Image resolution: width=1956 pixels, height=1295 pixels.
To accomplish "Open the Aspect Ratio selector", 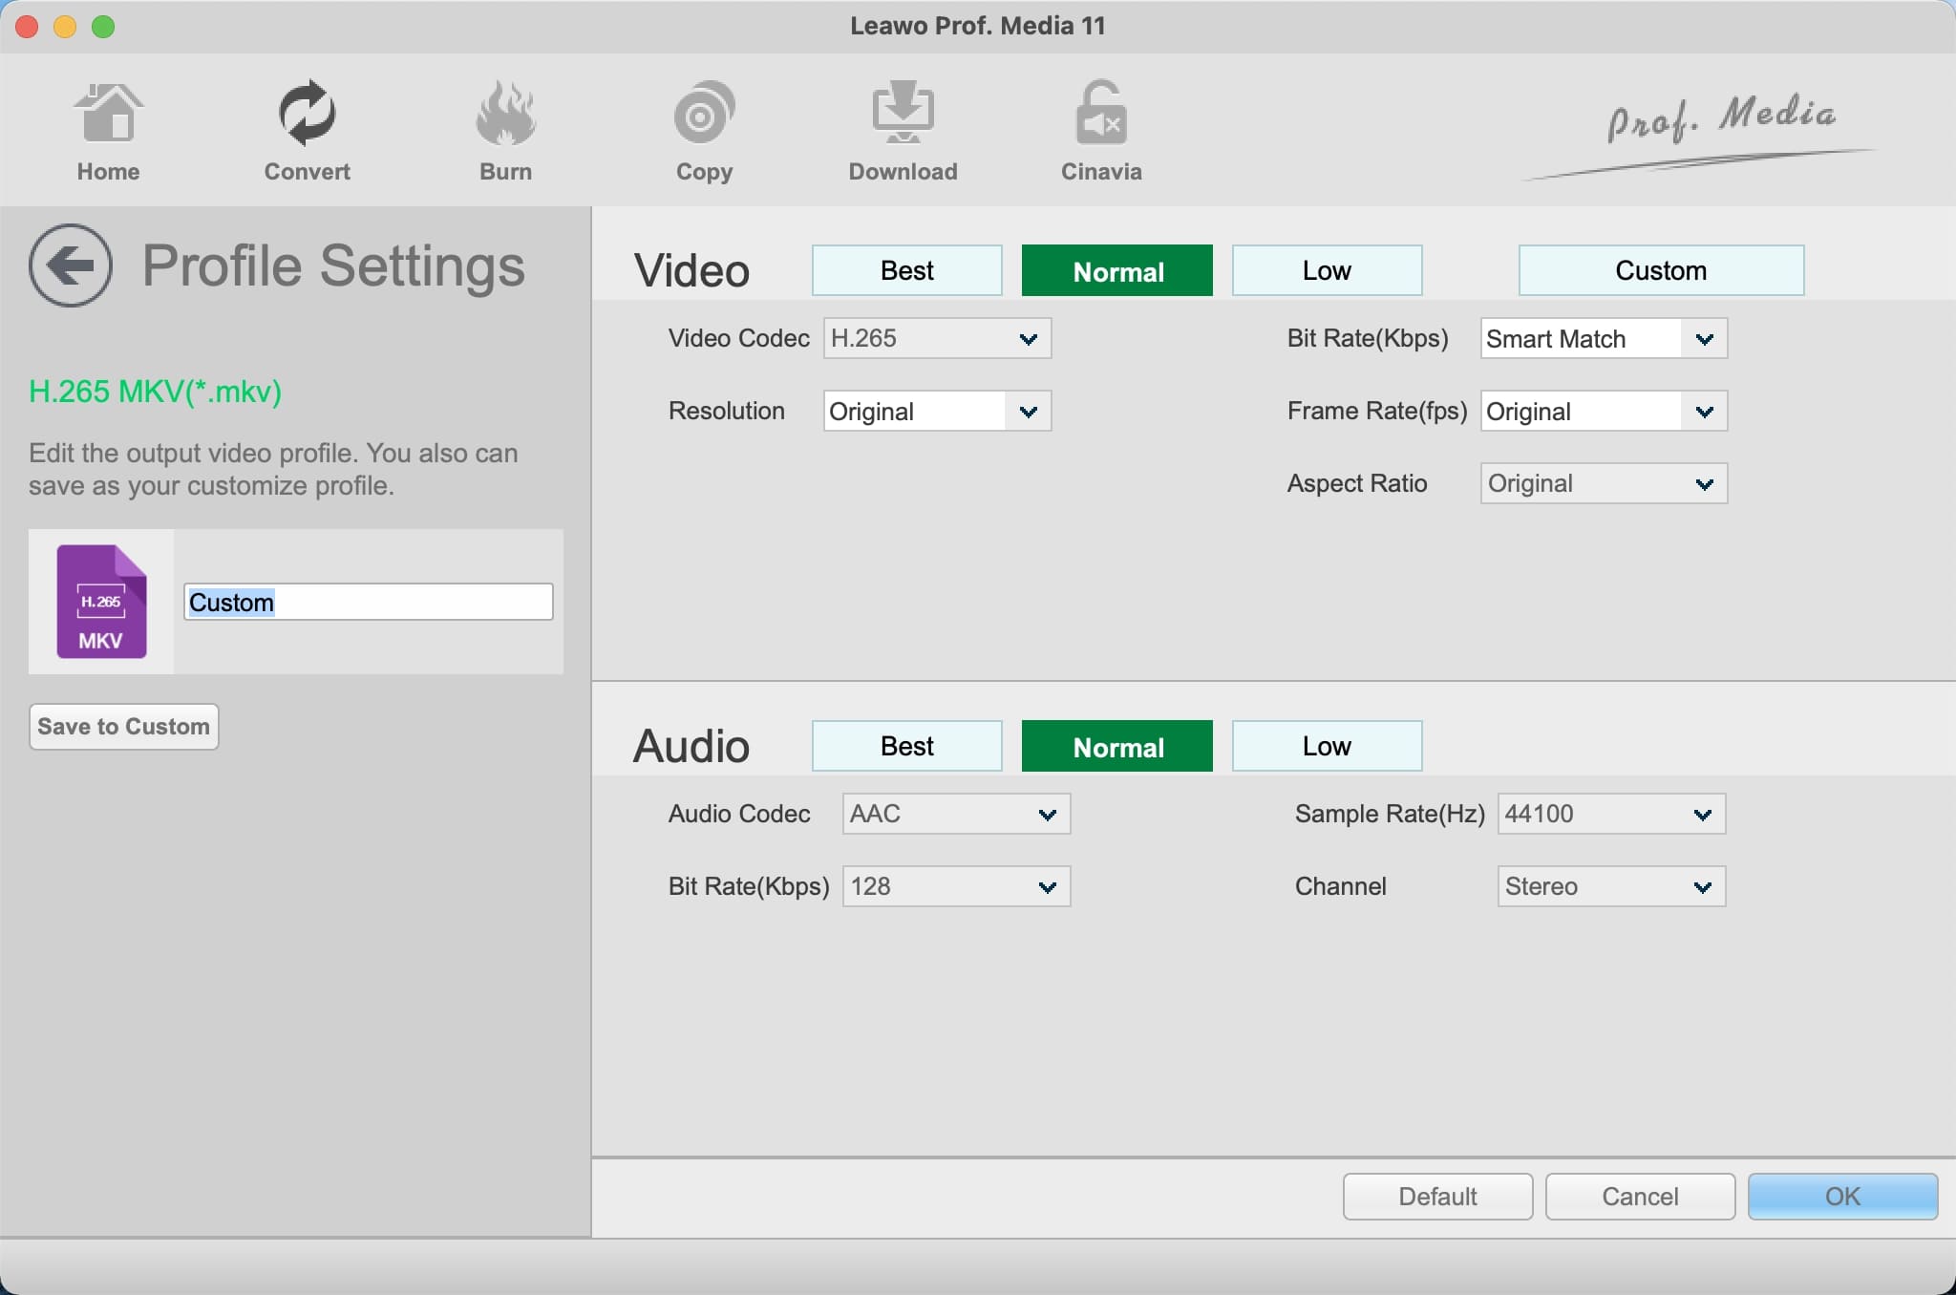I will (x=1603, y=483).
